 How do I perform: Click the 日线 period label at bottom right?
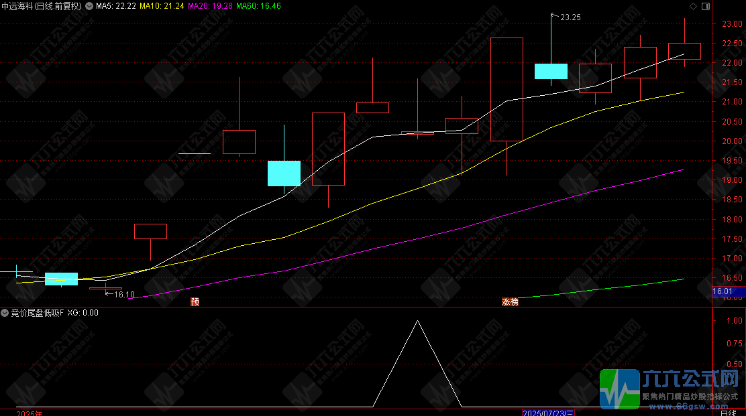click(x=729, y=413)
